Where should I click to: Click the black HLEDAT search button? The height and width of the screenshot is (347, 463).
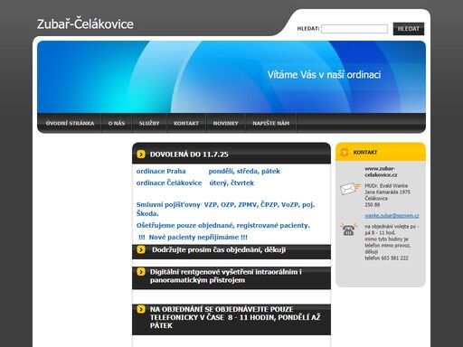pos(409,29)
